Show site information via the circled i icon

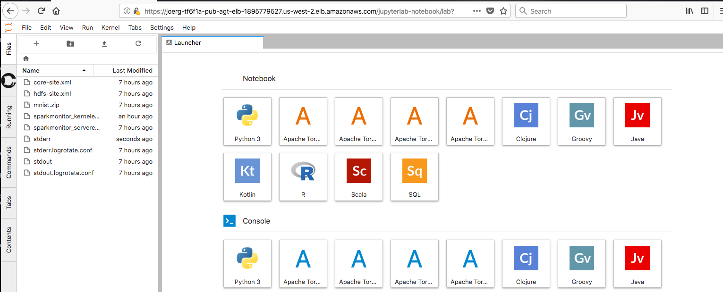pos(127,11)
